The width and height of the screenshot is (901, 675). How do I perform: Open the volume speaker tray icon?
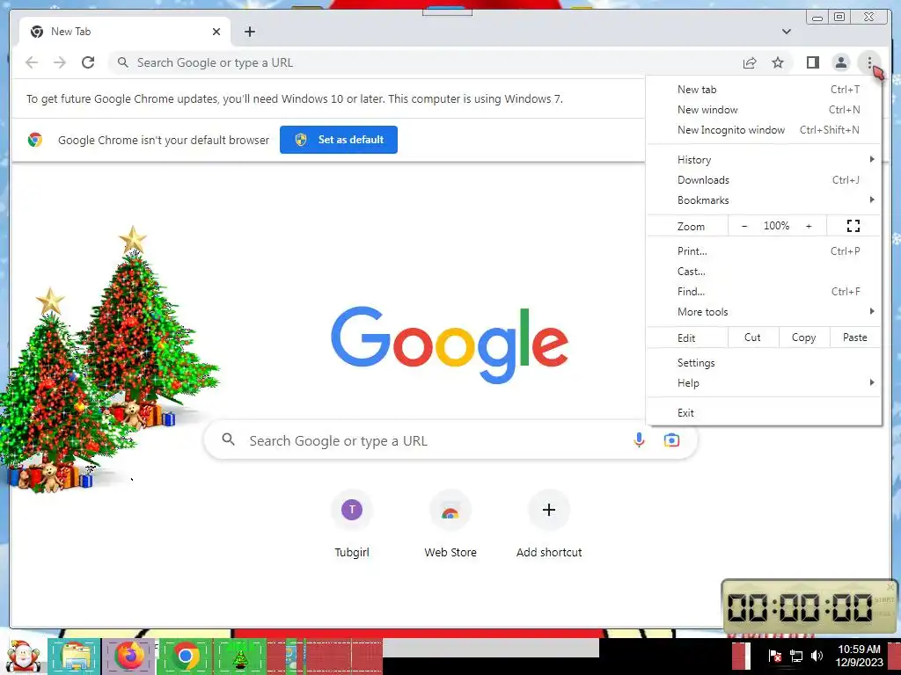tap(817, 656)
